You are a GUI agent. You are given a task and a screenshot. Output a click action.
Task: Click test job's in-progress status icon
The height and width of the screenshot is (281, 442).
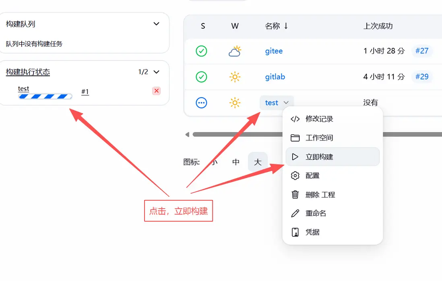[x=201, y=103]
